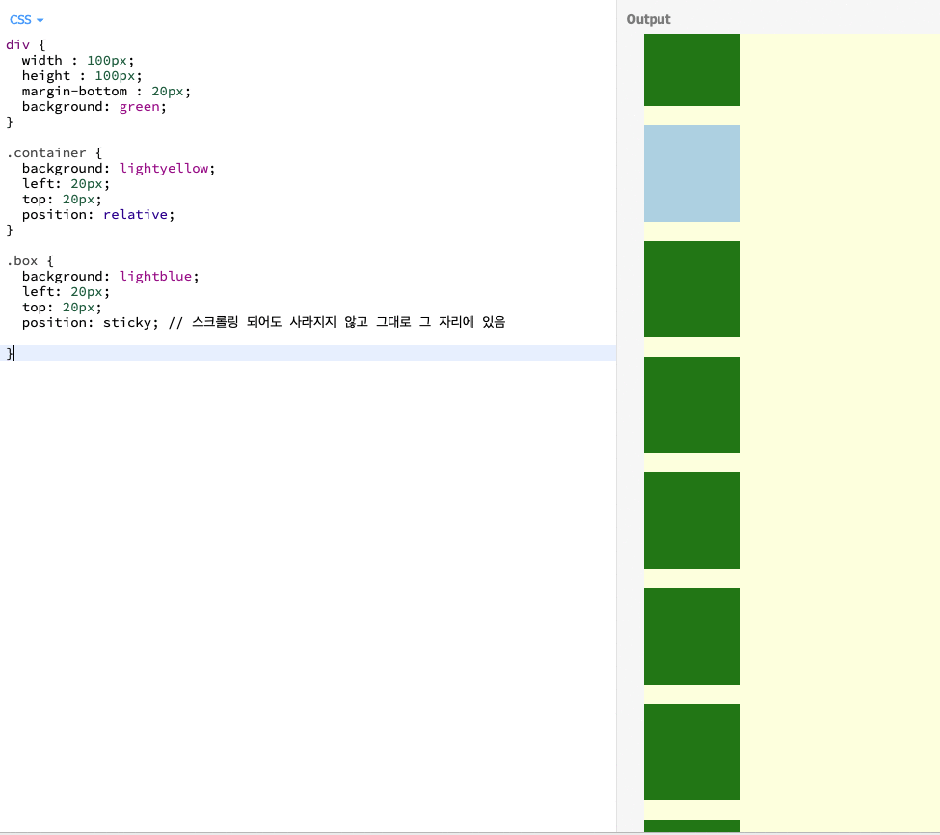940x835 pixels.
Task: Click the light blue sticky box
Action: pyautogui.click(x=692, y=174)
